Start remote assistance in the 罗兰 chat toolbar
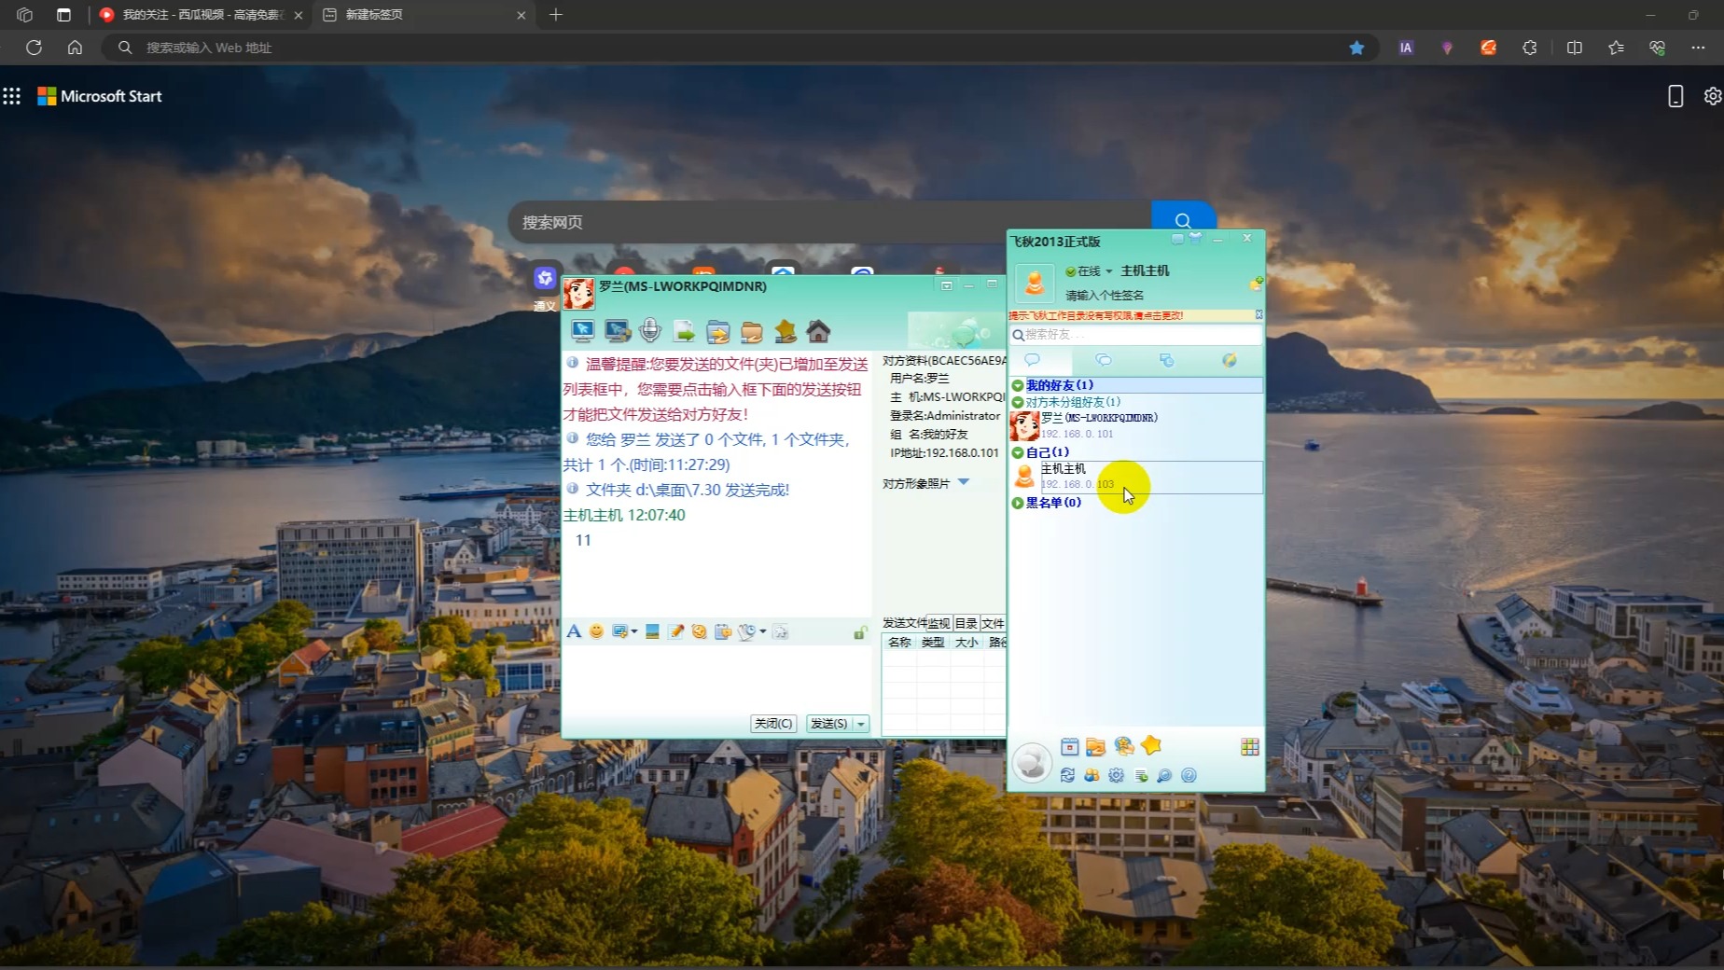This screenshot has height=970, width=1724. pyautogui.click(x=583, y=331)
